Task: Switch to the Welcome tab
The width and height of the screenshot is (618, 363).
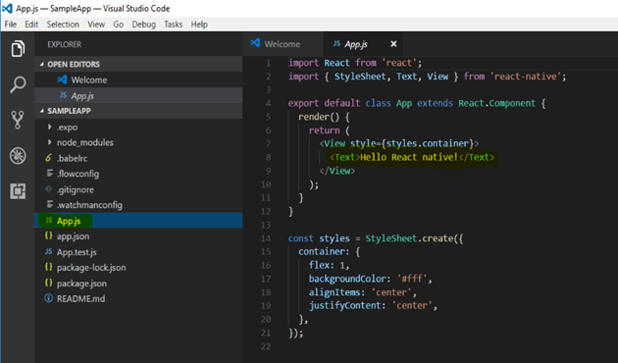Action: (283, 44)
